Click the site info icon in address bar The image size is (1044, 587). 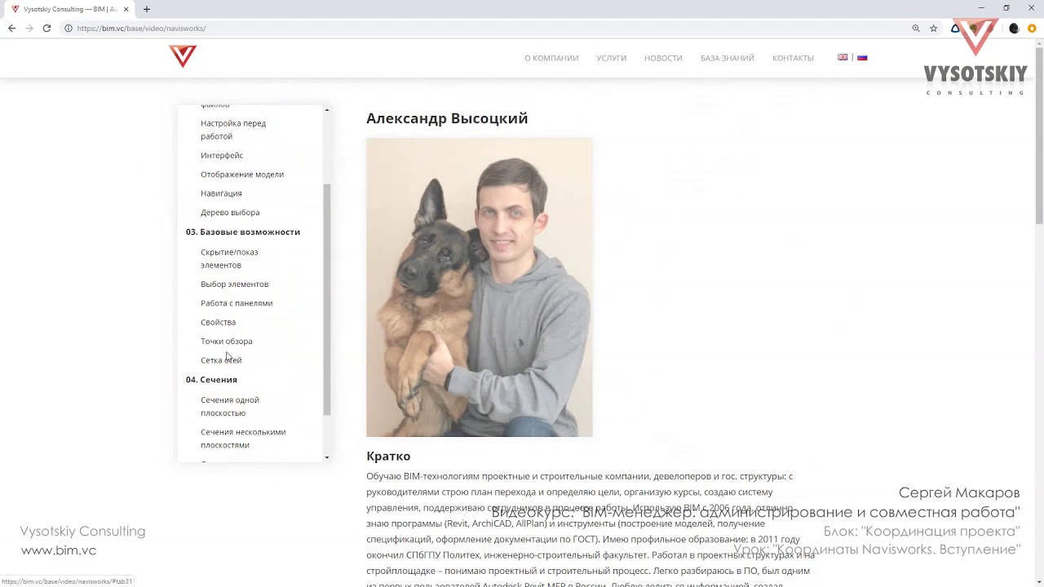pos(69,28)
